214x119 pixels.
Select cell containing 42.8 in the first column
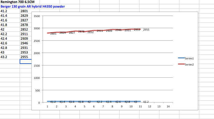(x=10, y=48)
